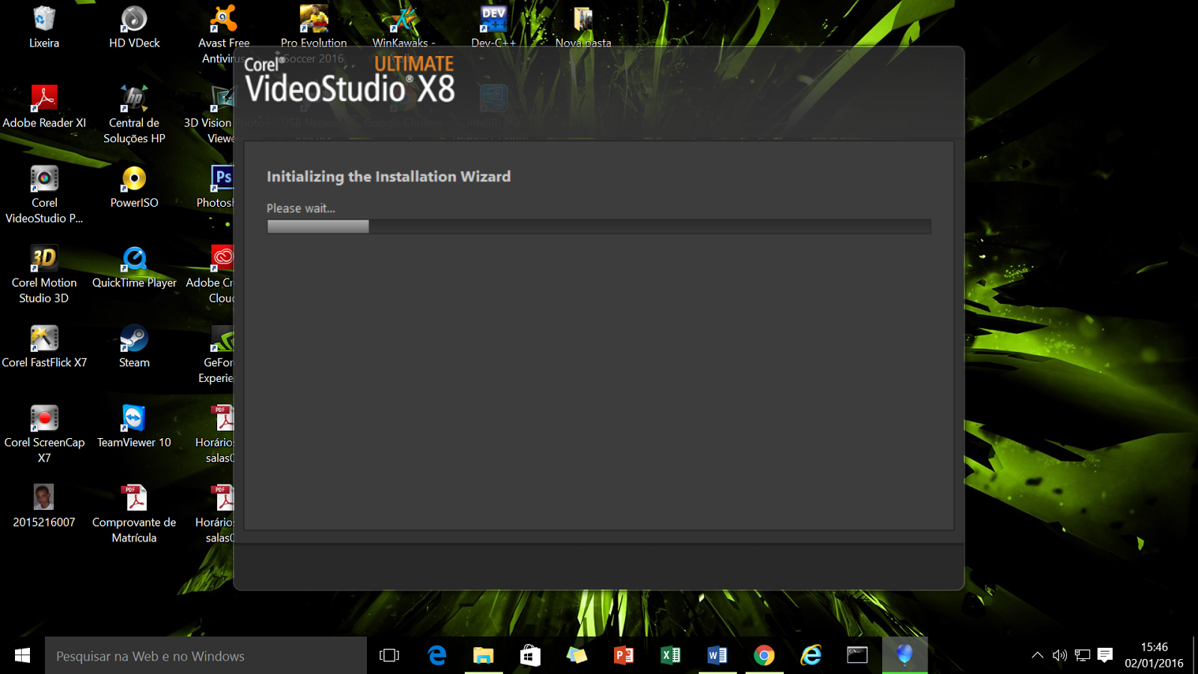Screen dimensions: 1198x674
Task: Open Microsoft Word from the taskbar
Action: [718, 655]
